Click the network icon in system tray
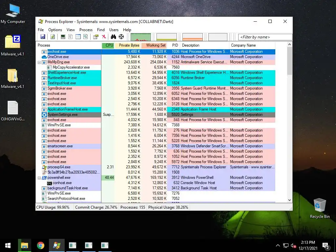 click(x=286, y=245)
